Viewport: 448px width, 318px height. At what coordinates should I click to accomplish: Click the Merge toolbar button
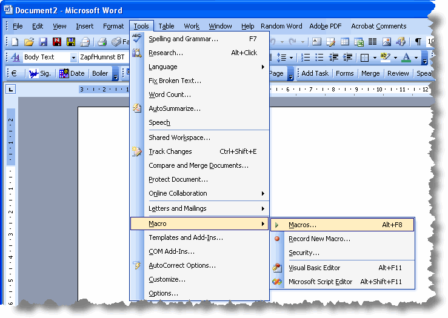pyautogui.click(x=370, y=73)
